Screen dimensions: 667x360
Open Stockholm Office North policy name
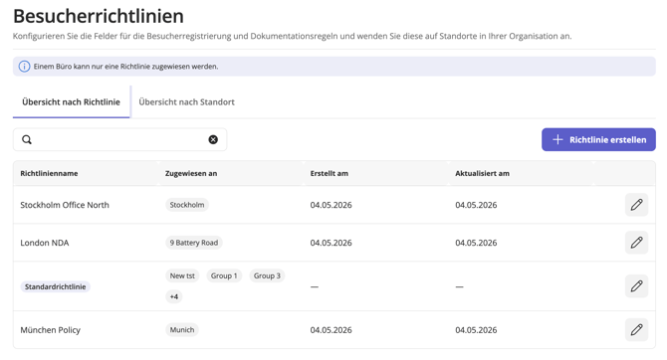[x=65, y=205]
